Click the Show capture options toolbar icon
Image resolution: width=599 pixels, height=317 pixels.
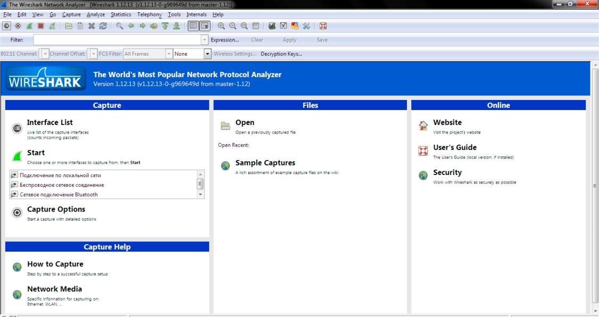point(18,26)
